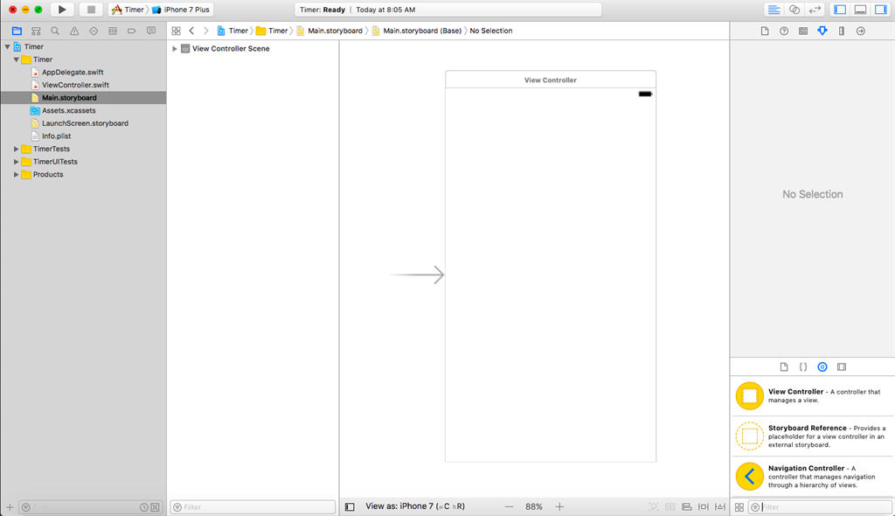Run the Timer app with the Play button
Image resolution: width=895 pixels, height=516 pixels.
(62, 10)
